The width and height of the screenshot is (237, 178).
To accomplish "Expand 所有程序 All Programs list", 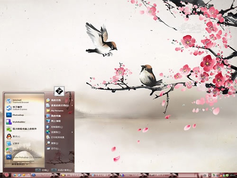I will pos(19,164).
